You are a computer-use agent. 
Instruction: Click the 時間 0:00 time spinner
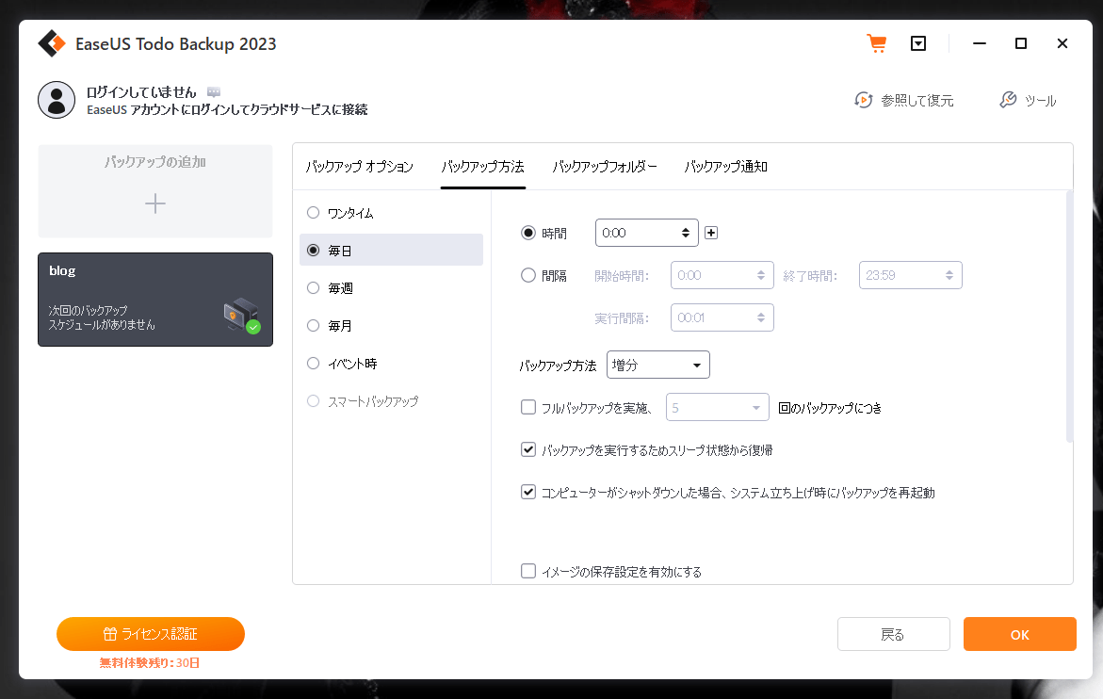coord(646,233)
